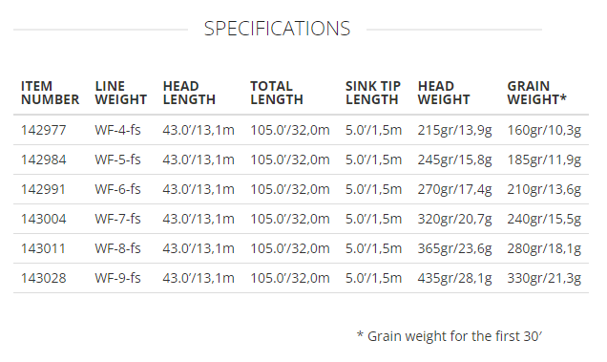Click item number 143004
The image size is (607, 362).
pyautogui.click(x=43, y=219)
